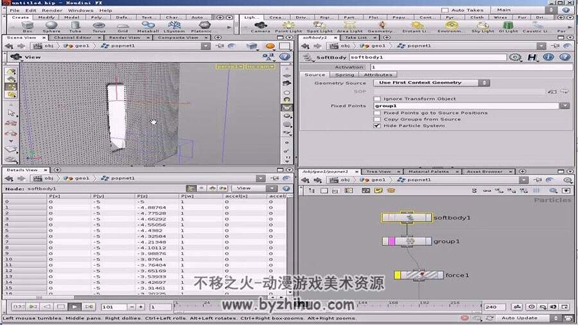This screenshot has width=578, height=325.
Task: Select the Sphere shelf tool
Action: tap(51, 26)
